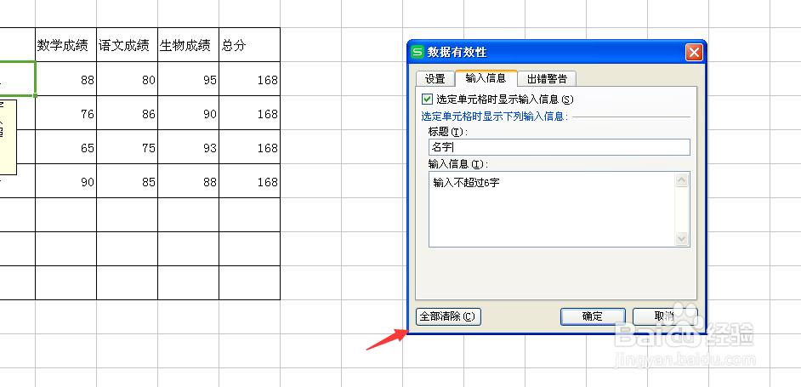
Task: Select the math score cell 76
Action: [x=65, y=112]
